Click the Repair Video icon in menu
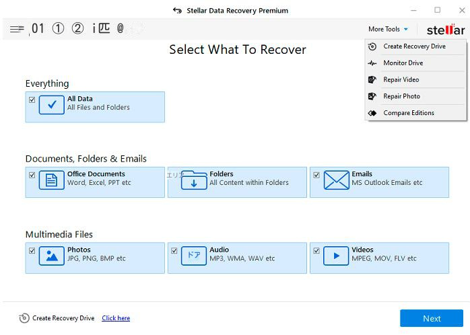This screenshot has width=470, height=335. pos(372,79)
